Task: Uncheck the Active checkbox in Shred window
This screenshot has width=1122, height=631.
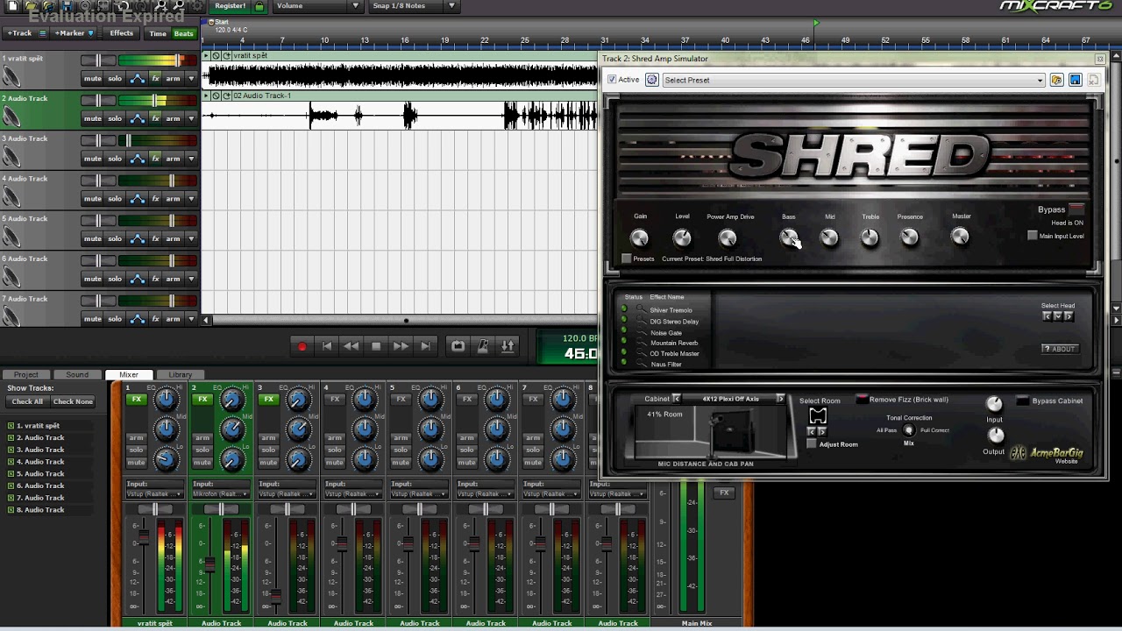Action: (612, 80)
